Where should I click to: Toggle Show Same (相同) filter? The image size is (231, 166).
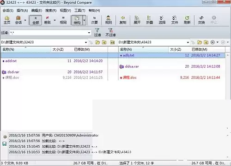tap(63, 20)
